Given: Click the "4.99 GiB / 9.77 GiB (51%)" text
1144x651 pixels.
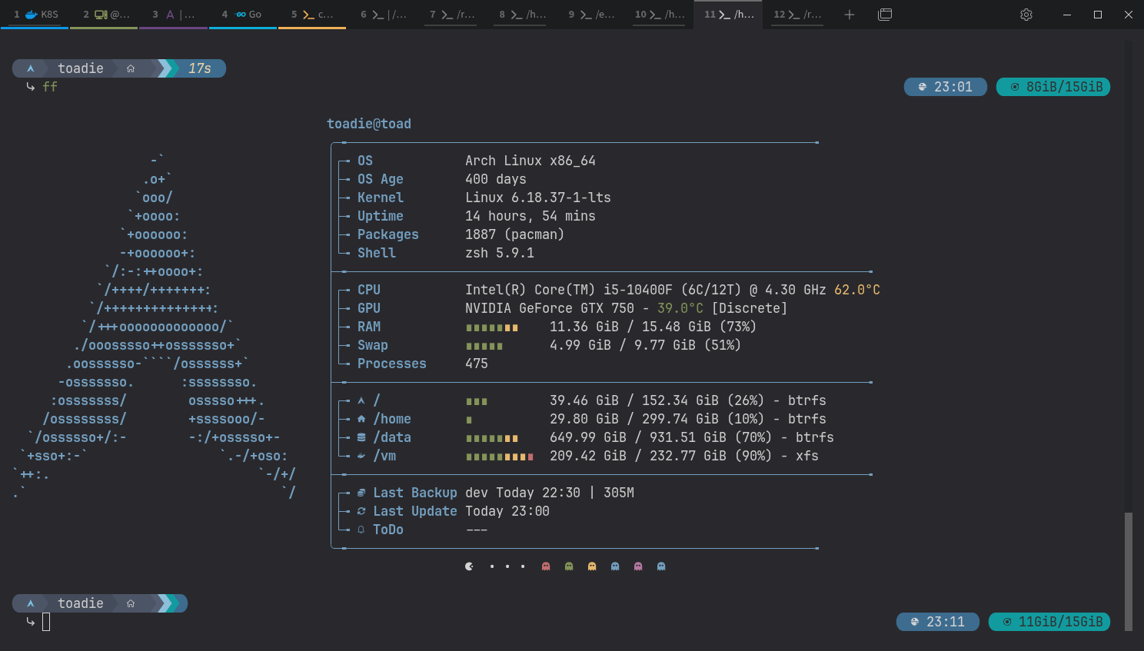Looking at the screenshot, I should pyautogui.click(x=646, y=345).
